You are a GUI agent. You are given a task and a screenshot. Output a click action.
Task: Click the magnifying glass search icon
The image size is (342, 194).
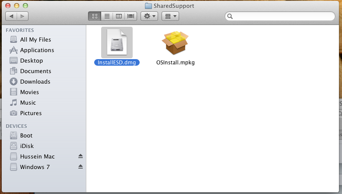pyautogui.click(x=230, y=16)
